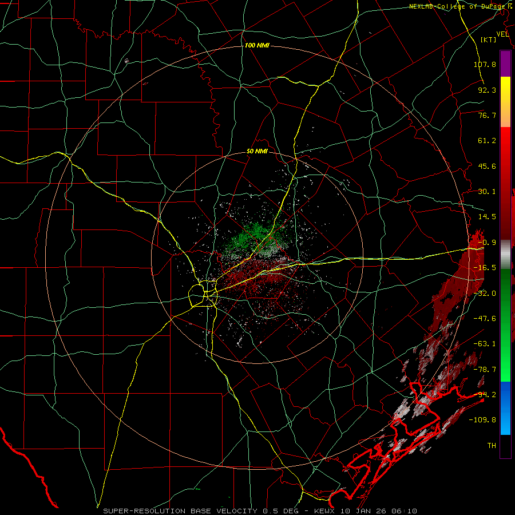Select the 14.5 value on velocity scale
Screen dimensions: 515x515
click(x=487, y=217)
